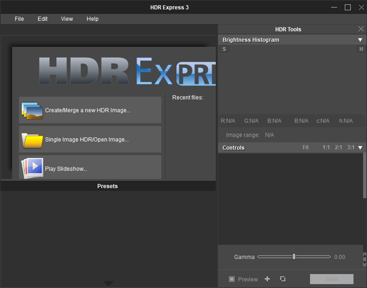367x288 pixels.
Task: Click the c:N/A readout
Action: pos(323,121)
